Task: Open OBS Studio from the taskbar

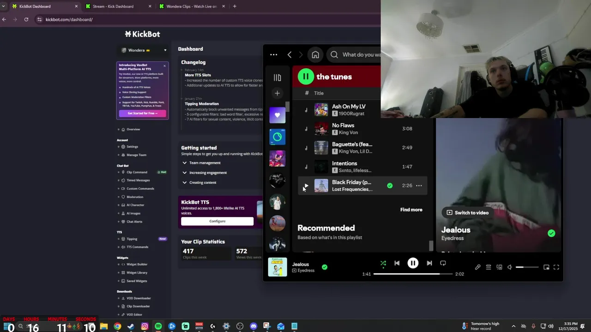Action: (240, 326)
